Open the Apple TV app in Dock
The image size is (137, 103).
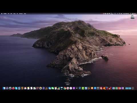pos(77,88)
